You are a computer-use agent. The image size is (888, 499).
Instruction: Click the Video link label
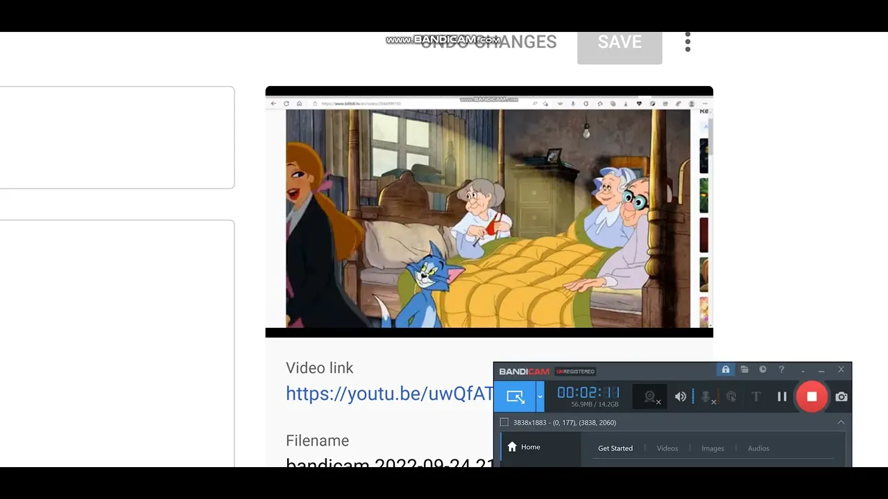tap(320, 368)
